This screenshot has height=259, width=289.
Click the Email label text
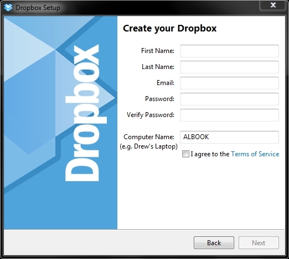[x=166, y=83]
